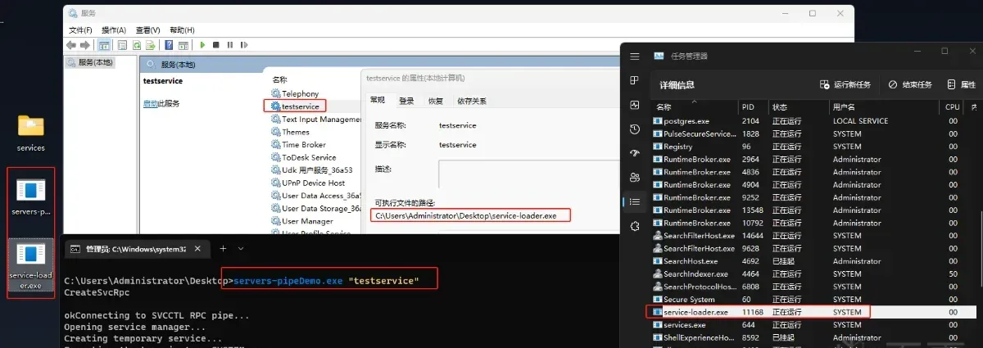Switch to the 依存关系 tab in properties dialog

[x=472, y=101]
